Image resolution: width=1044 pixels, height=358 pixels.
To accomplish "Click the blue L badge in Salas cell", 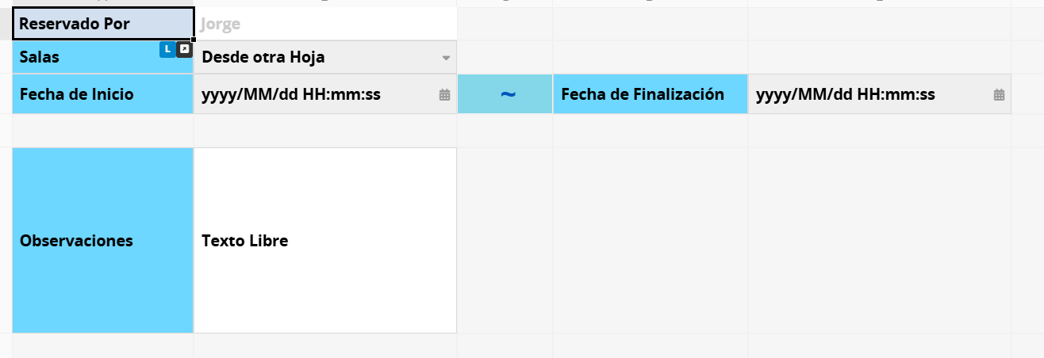I will pyautogui.click(x=167, y=50).
